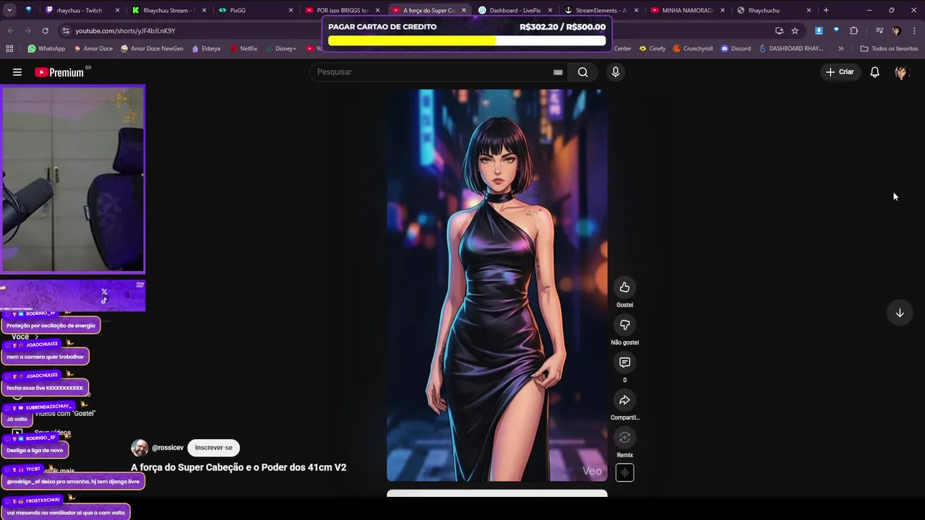Click the Shorts video player
The width and height of the screenshot is (925, 520).
(x=496, y=285)
